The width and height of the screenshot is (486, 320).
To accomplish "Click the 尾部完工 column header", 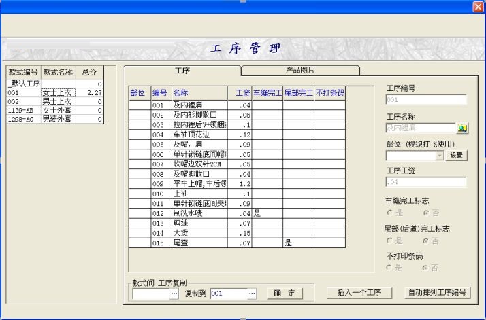I will 299,93.
